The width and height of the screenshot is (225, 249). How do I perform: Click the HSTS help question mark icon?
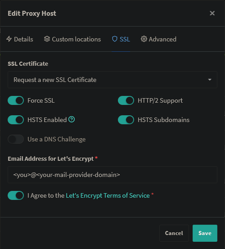pos(72,119)
